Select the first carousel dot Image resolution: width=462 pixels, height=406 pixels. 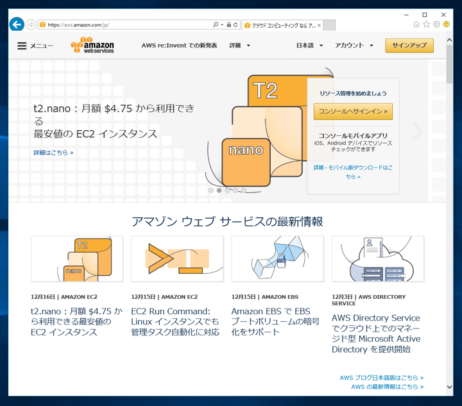point(211,190)
